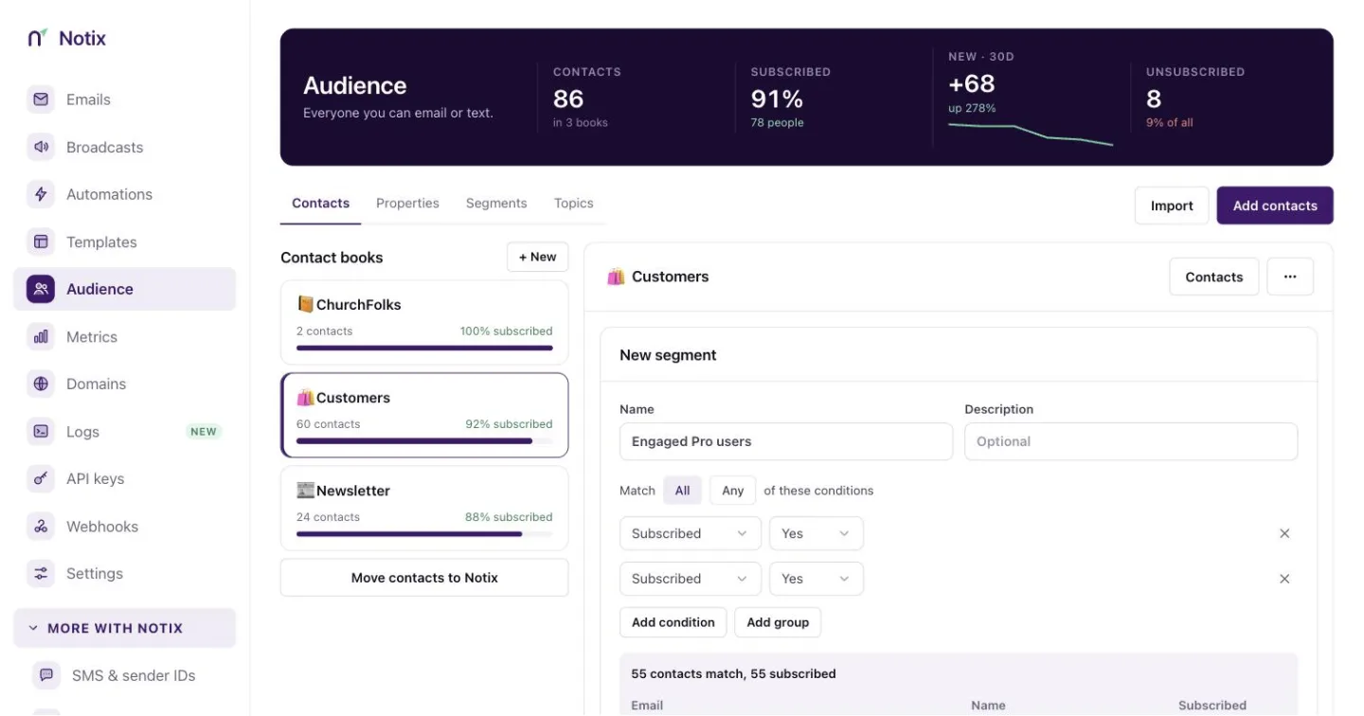Open the three-dot menu for Customers

coord(1290,277)
